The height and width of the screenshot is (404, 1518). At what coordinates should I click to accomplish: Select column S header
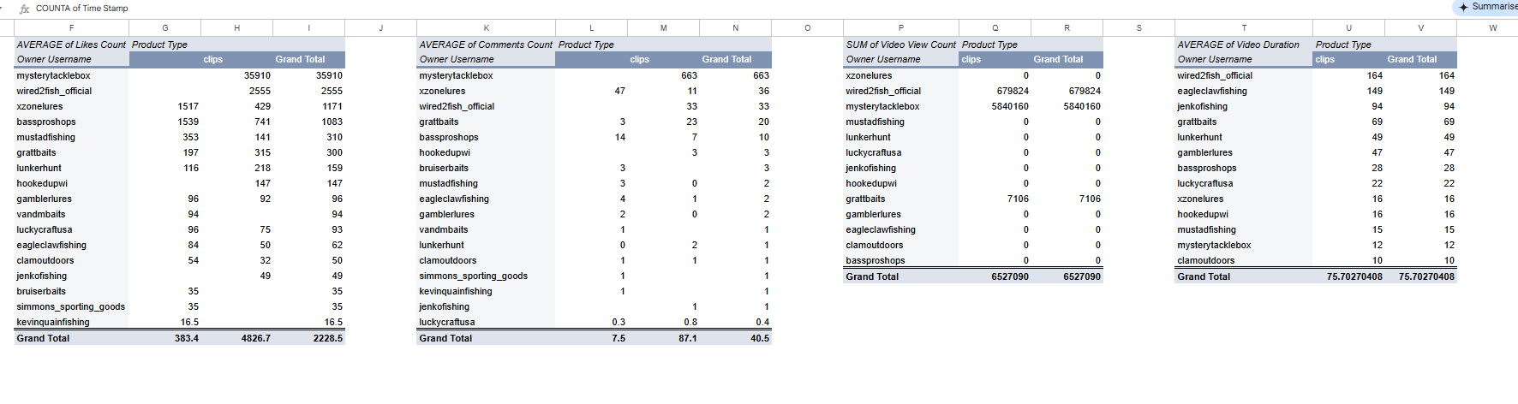click(1139, 27)
